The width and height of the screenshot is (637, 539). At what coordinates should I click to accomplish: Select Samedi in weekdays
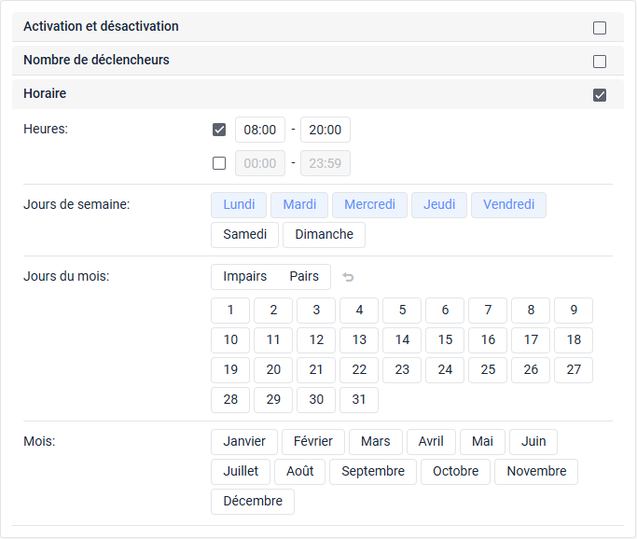(244, 235)
